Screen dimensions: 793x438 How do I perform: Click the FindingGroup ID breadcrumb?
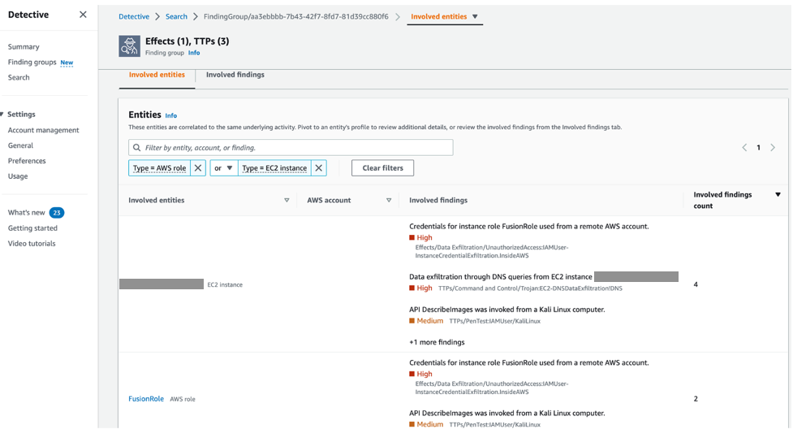[296, 17]
